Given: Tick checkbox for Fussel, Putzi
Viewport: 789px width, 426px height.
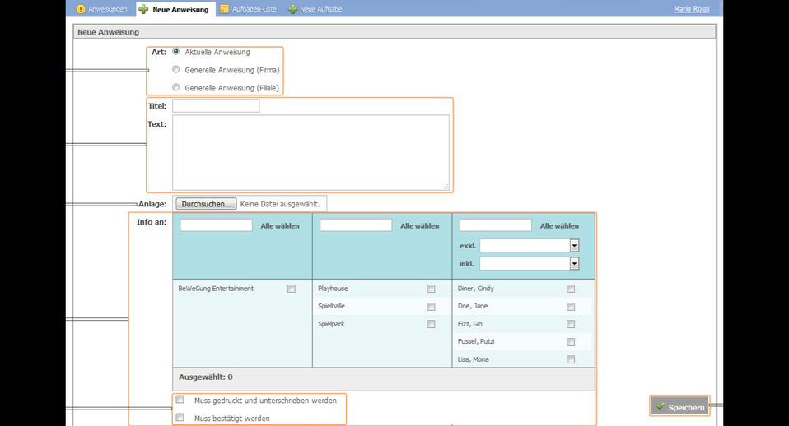Looking at the screenshot, I should pos(571,342).
